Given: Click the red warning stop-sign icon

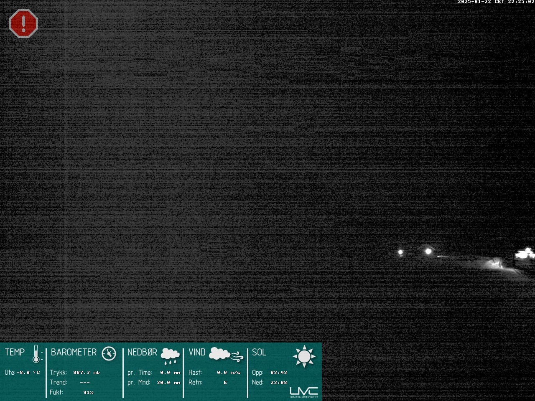Looking at the screenshot, I should (23, 24).
